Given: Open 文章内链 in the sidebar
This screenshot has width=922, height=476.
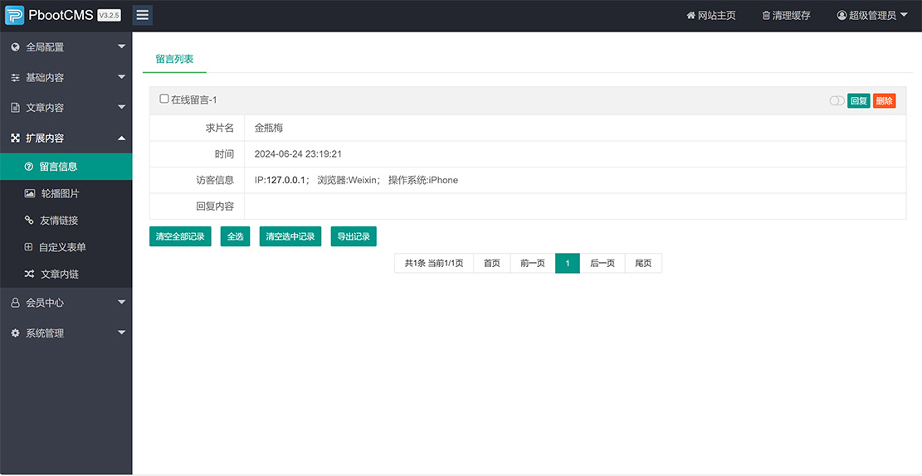Looking at the screenshot, I should click(x=66, y=274).
